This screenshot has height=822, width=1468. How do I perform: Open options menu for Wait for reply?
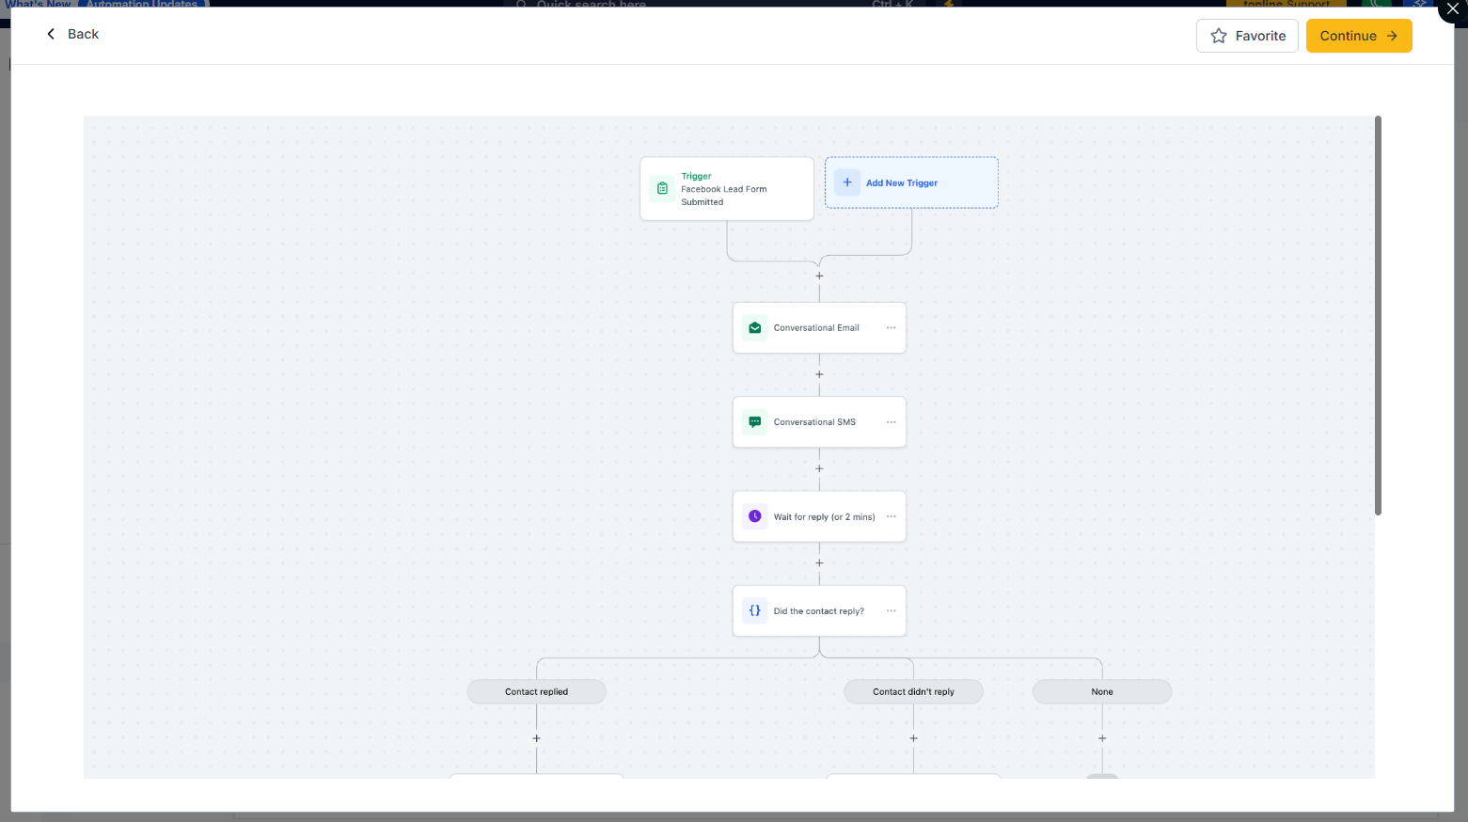point(891,516)
